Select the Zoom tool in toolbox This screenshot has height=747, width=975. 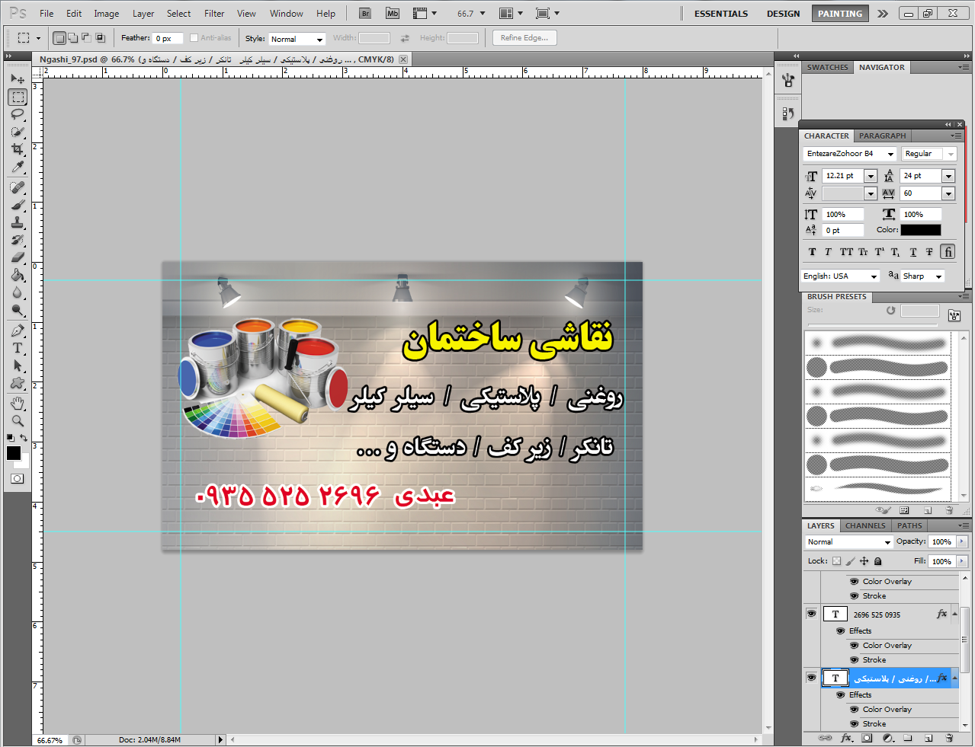18,421
